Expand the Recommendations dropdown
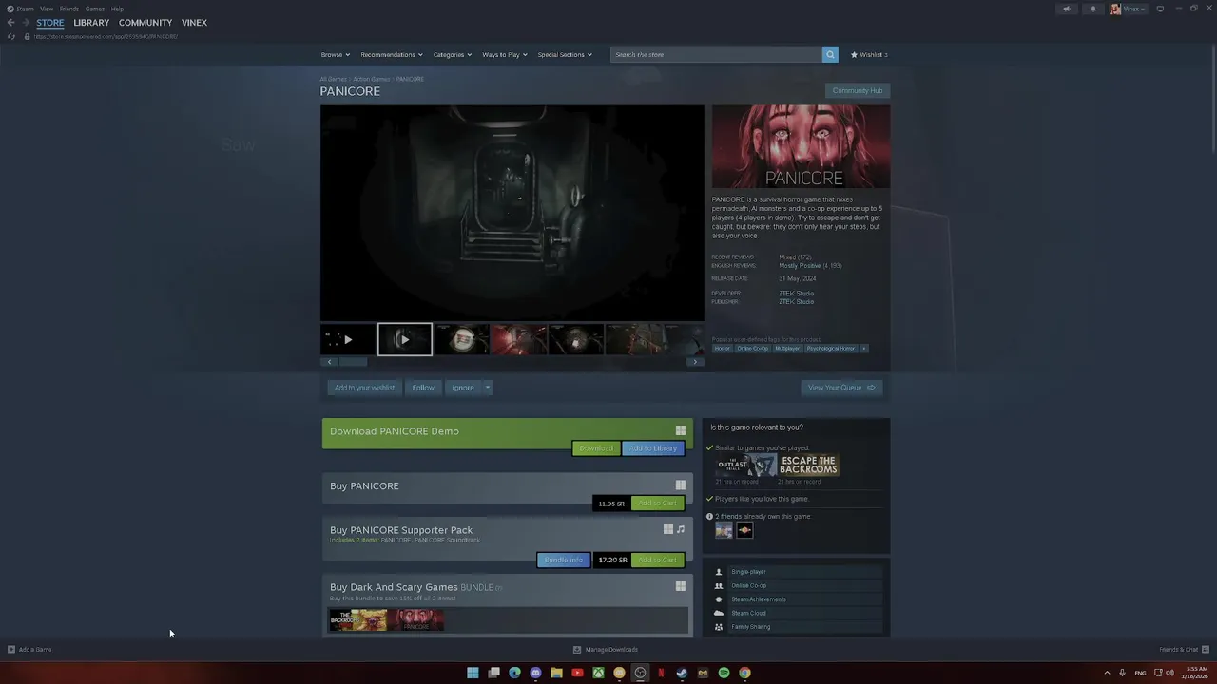 tap(392, 54)
